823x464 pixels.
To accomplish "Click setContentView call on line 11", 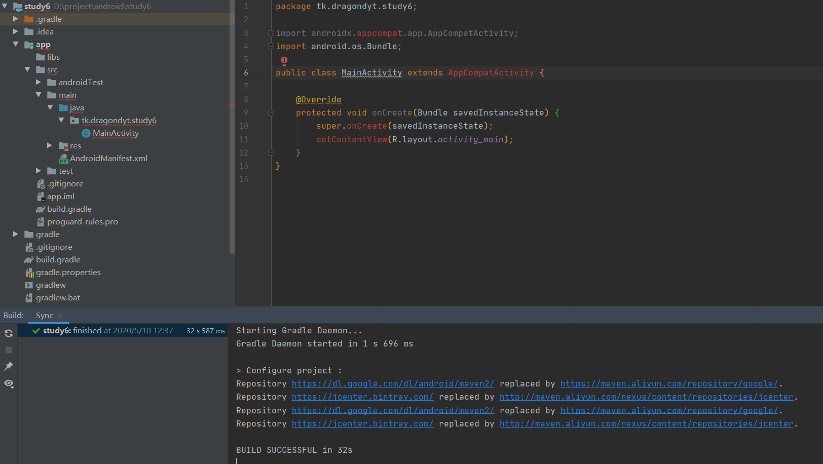I will 352,140.
